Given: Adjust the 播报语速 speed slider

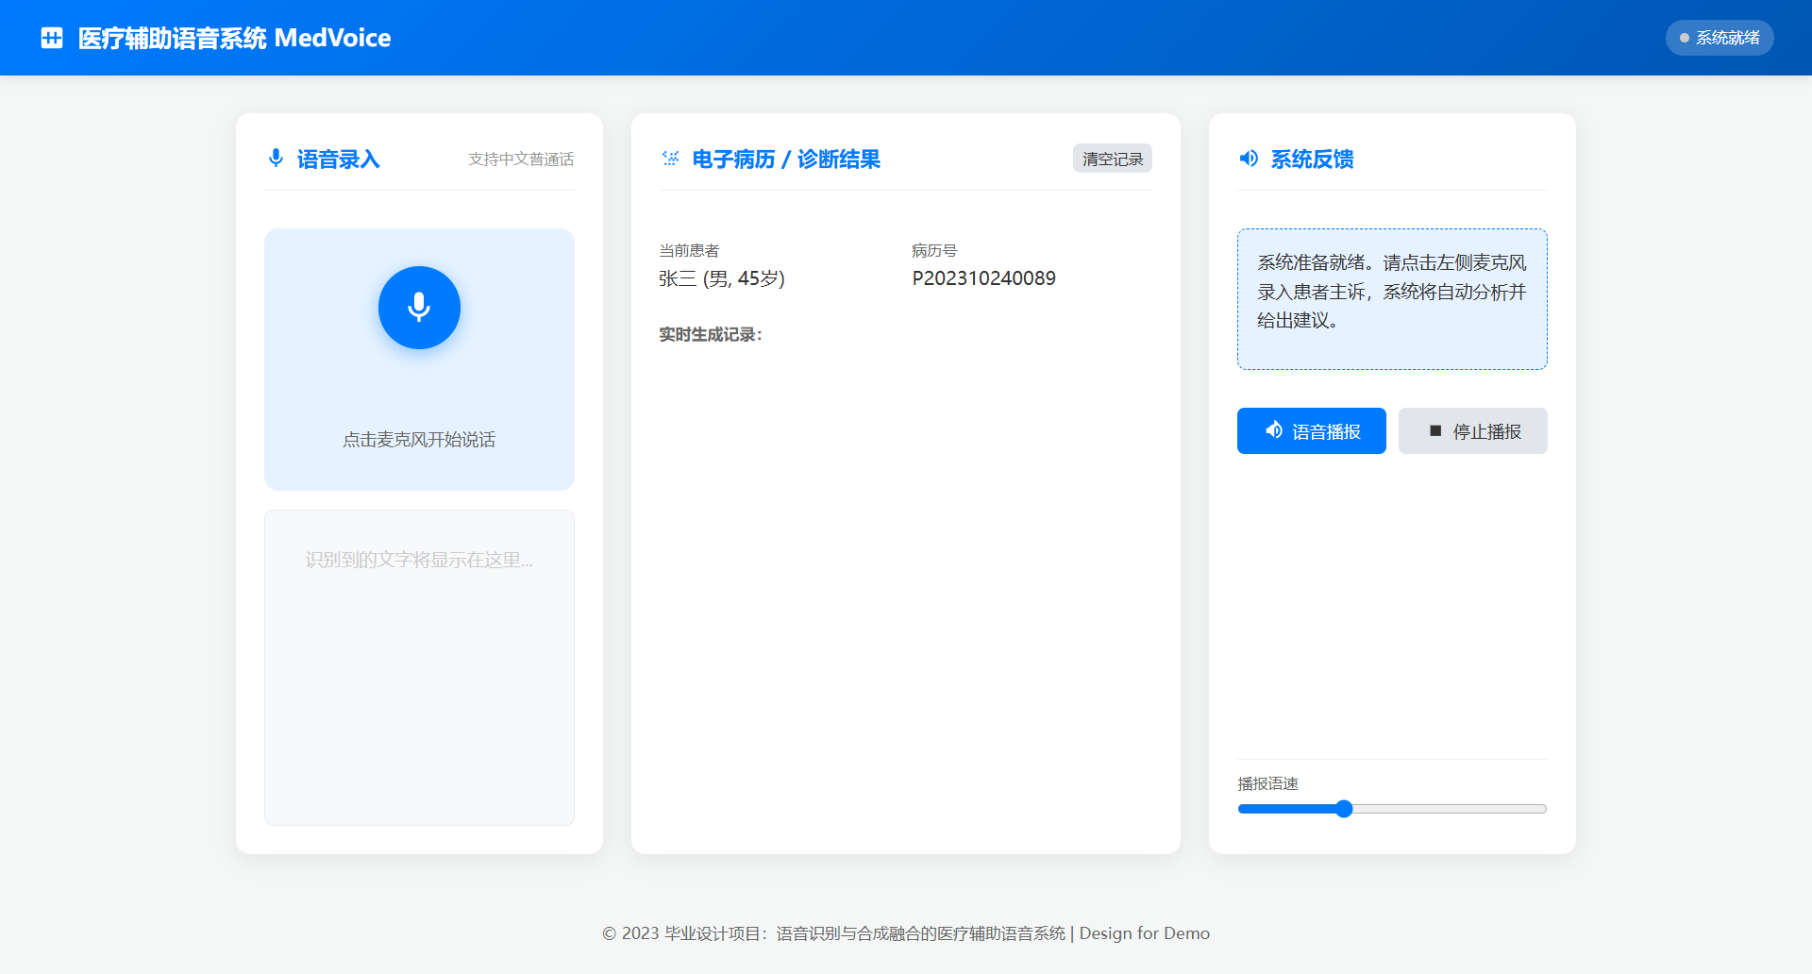Looking at the screenshot, I should click(x=1344, y=809).
